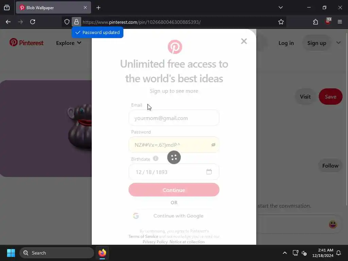Open the Windows notifications bell
This screenshot has width=348, height=261.
click(x=338, y=253)
